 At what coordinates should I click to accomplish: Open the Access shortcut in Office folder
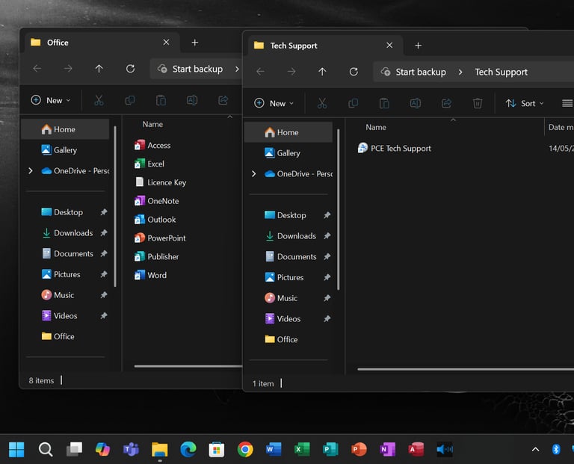tap(158, 146)
